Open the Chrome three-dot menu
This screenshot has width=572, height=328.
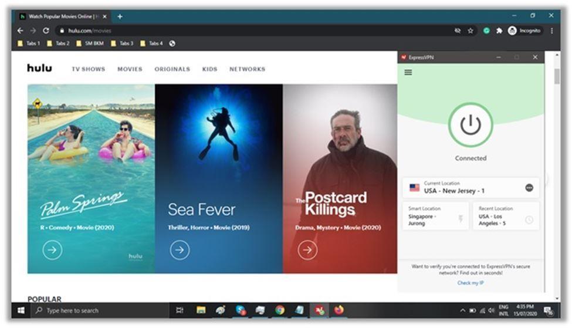pos(552,31)
